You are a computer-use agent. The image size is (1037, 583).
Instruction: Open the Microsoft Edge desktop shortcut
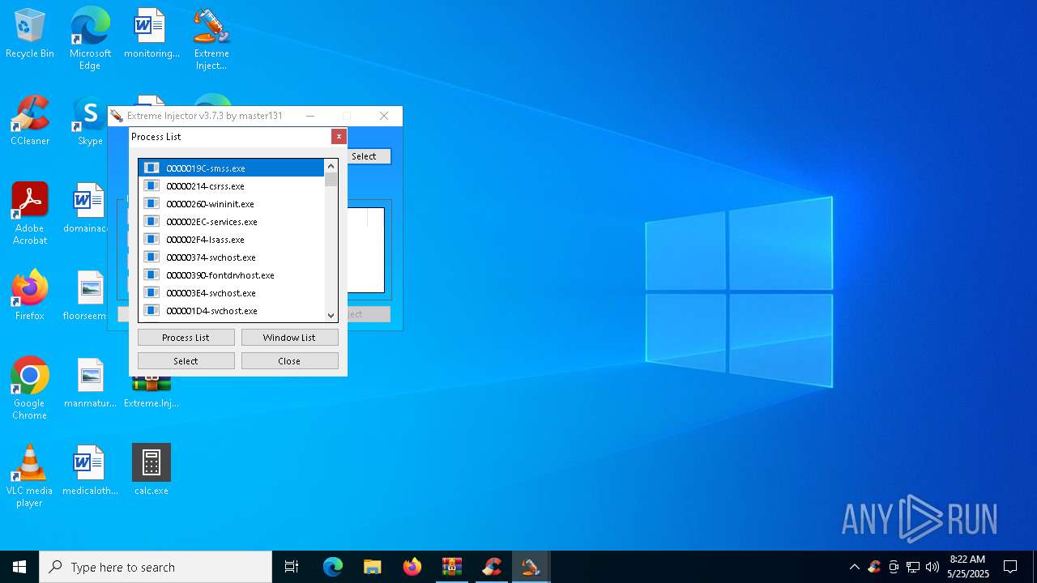[90, 38]
